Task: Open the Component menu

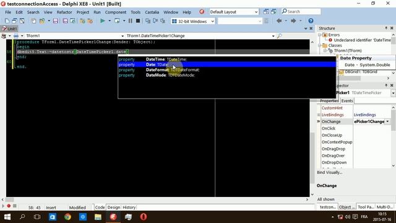Action: pyautogui.click(x=116, y=12)
